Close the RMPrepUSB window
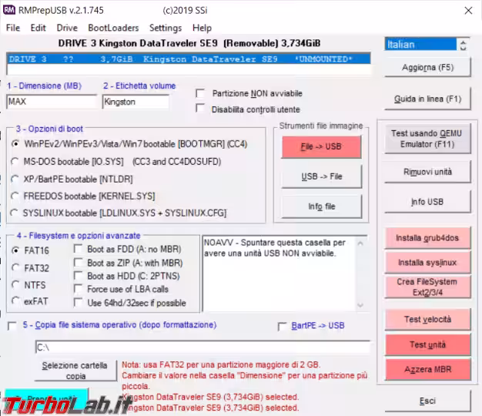 (468, 11)
